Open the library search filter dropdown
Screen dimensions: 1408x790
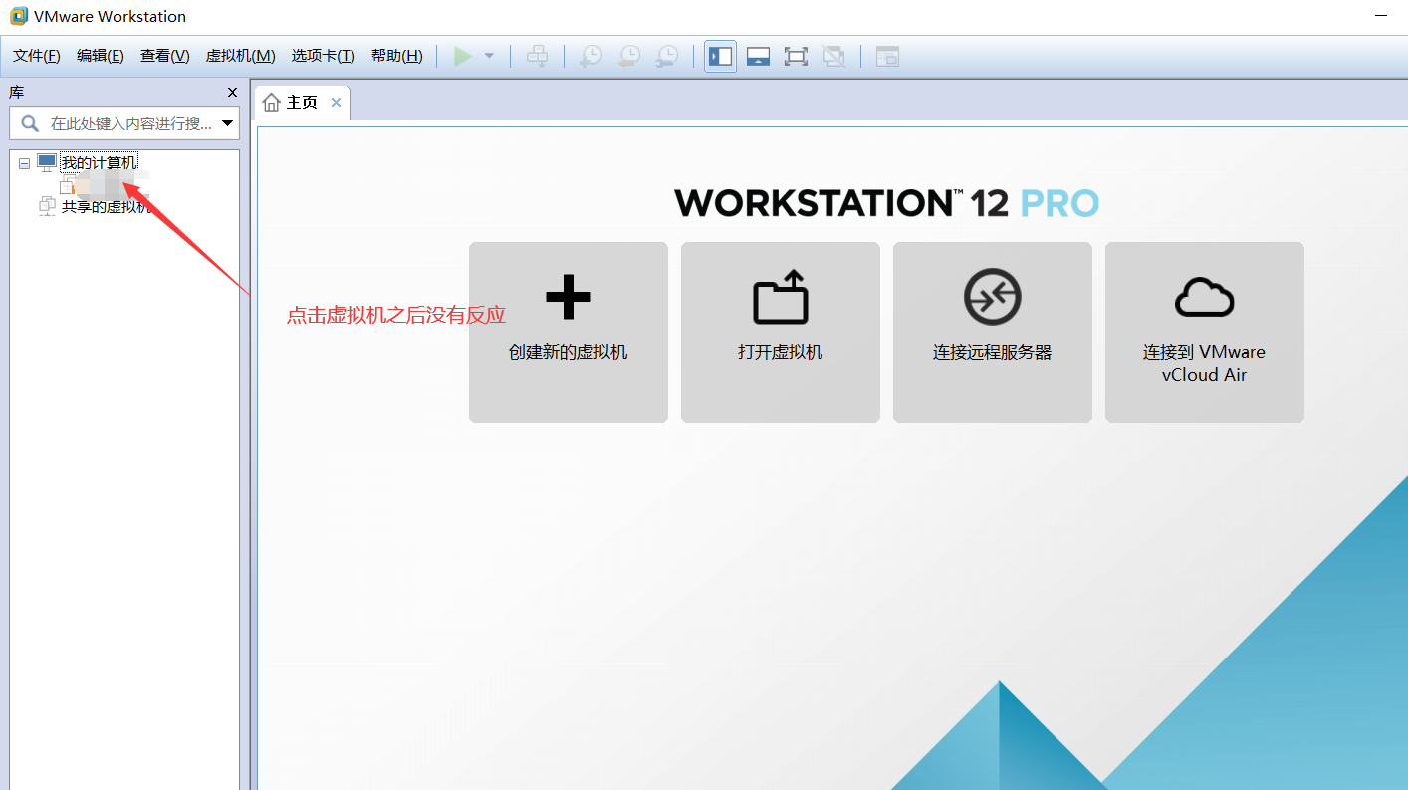228,124
